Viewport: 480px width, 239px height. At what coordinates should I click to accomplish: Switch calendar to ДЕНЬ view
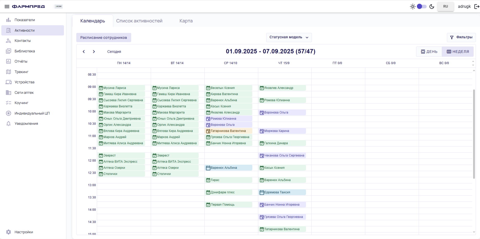429,52
